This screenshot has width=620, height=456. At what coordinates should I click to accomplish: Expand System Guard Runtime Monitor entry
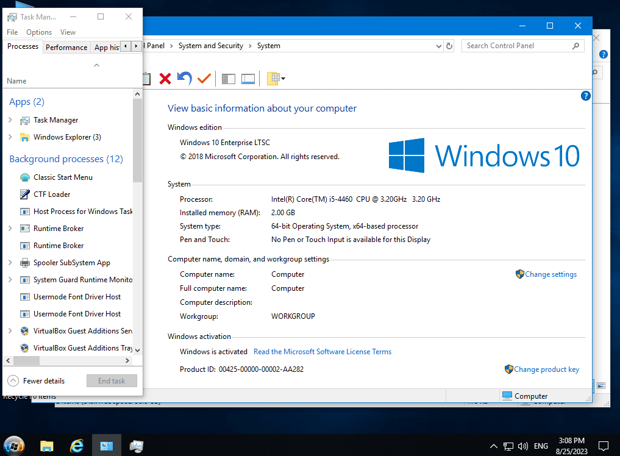coord(10,279)
